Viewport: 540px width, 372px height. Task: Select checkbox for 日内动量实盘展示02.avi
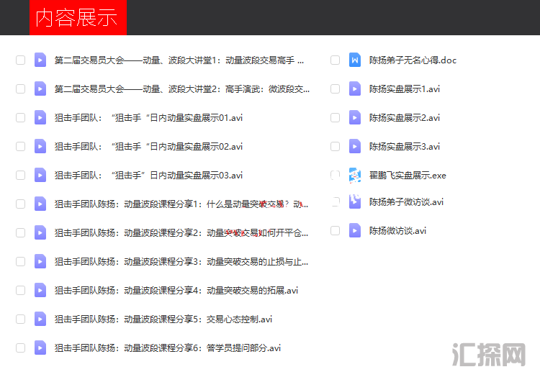[20, 146]
